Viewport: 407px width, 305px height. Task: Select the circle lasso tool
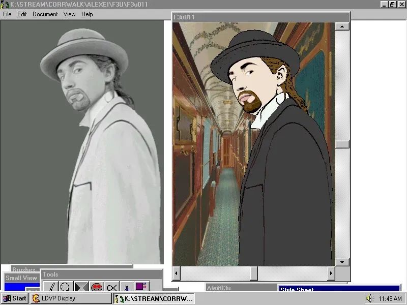[x=66, y=287]
